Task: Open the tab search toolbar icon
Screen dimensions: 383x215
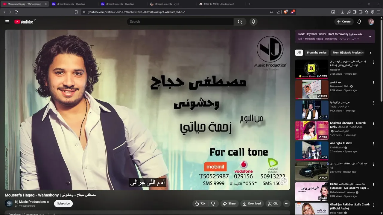Action: coord(333,12)
